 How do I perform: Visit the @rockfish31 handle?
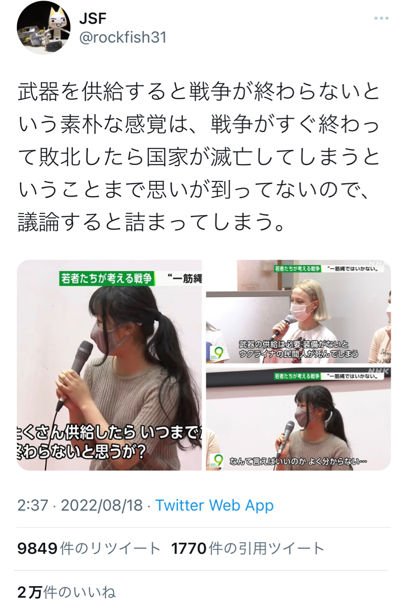tap(123, 38)
